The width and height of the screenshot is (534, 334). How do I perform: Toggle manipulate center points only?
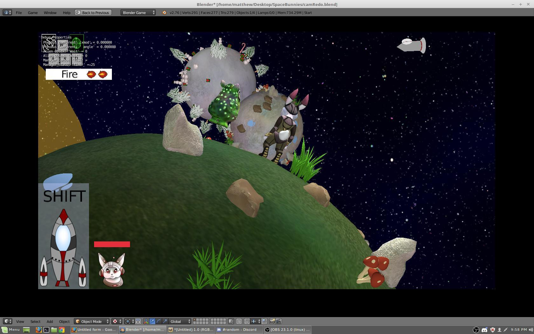click(138, 321)
